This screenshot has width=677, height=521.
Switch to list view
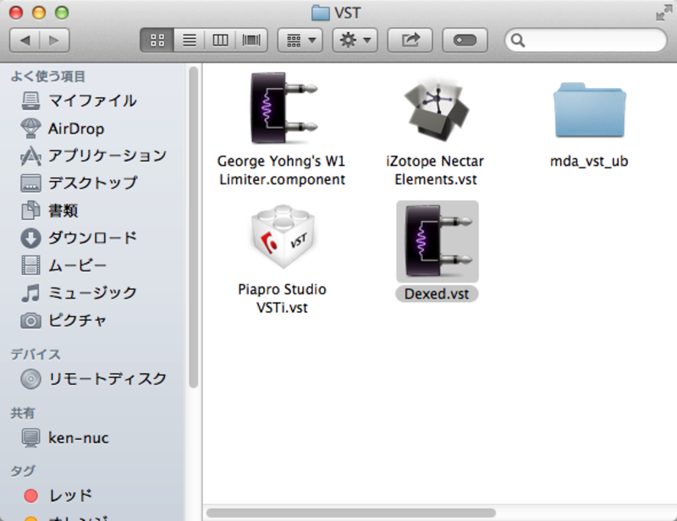[x=189, y=41]
